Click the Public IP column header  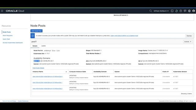pos(165,71)
